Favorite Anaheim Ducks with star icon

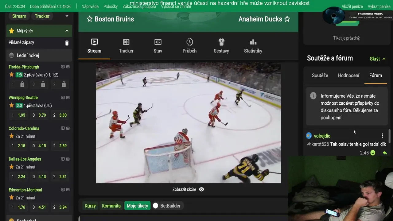pyautogui.click(x=287, y=19)
